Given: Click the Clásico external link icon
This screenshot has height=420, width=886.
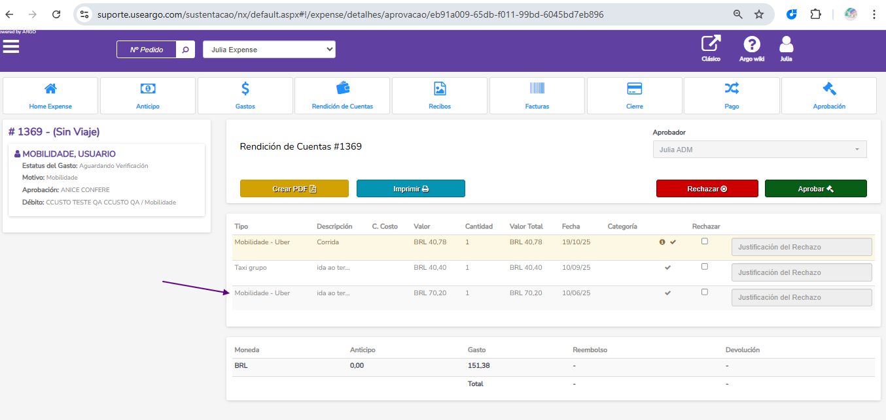Looking at the screenshot, I should pos(711,44).
